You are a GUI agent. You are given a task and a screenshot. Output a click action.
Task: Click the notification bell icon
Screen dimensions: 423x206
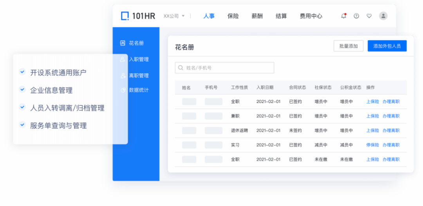click(343, 16)
